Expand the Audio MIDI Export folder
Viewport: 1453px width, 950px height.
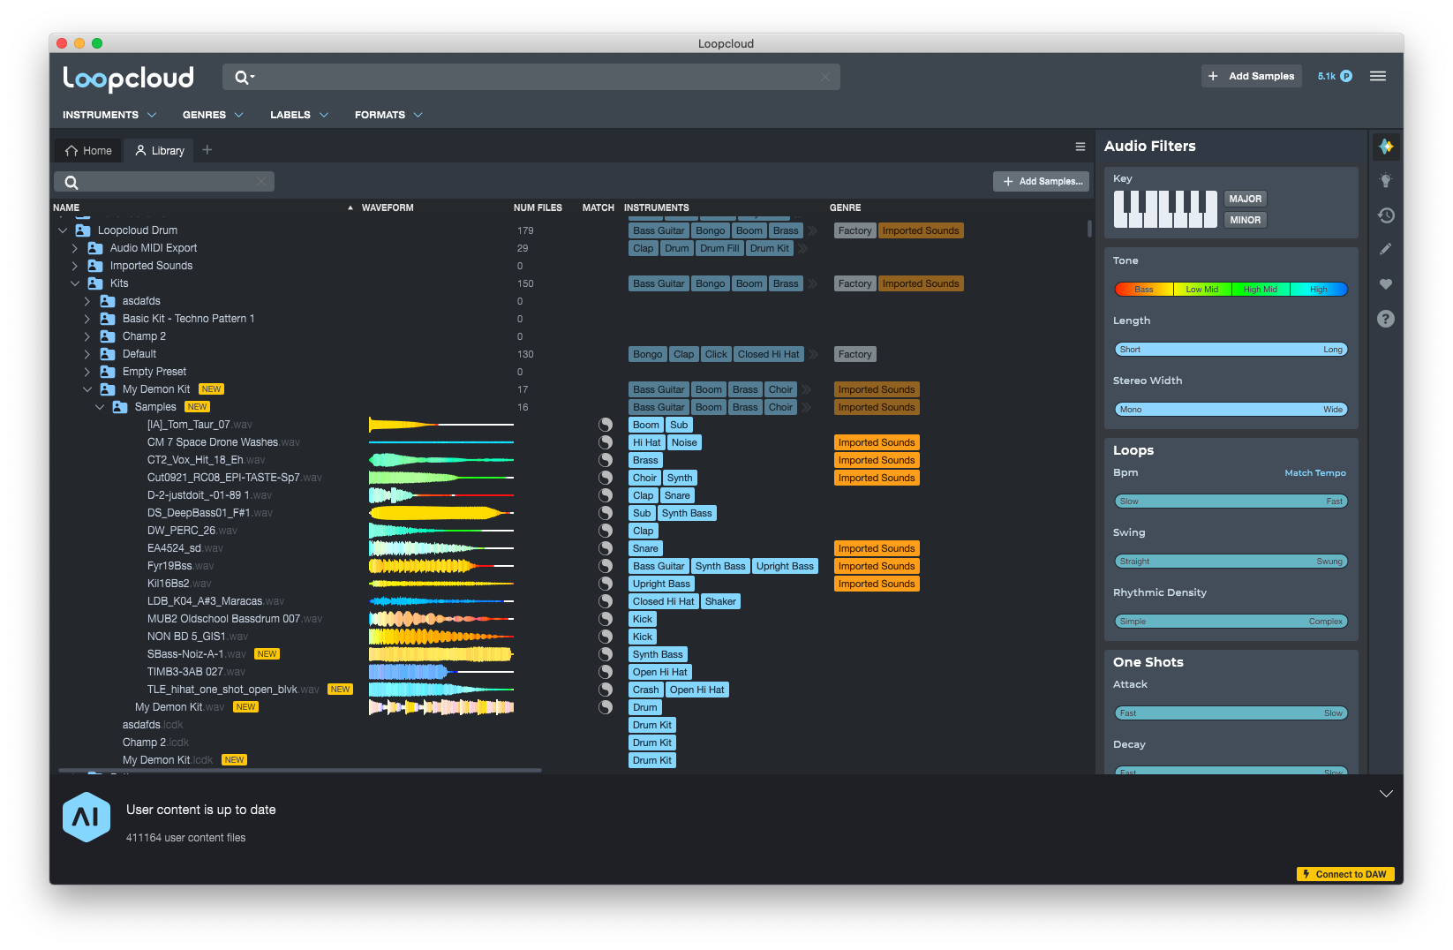click(x=75, y=248)
